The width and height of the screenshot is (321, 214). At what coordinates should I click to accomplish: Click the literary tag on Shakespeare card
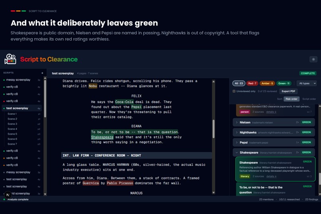(x=245, y=176)
